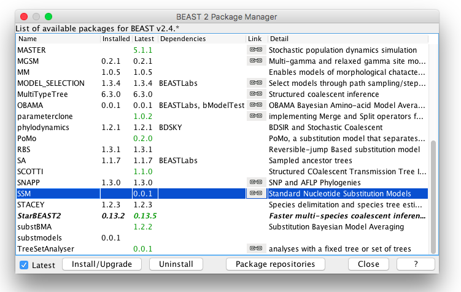This screenshot has height=292, width=461.
Task: Open the link icon for MASTER package
Action: point(255,50)
